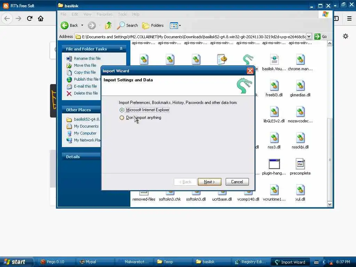Open My Computer in Other Places
The image size is (356, 267).
[x=85, y=133]
